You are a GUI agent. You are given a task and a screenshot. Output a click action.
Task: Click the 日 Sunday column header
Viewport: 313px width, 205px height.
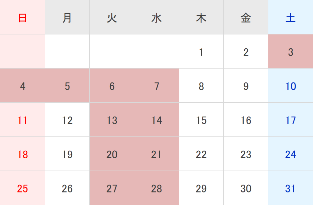click(x=22, y=18)
